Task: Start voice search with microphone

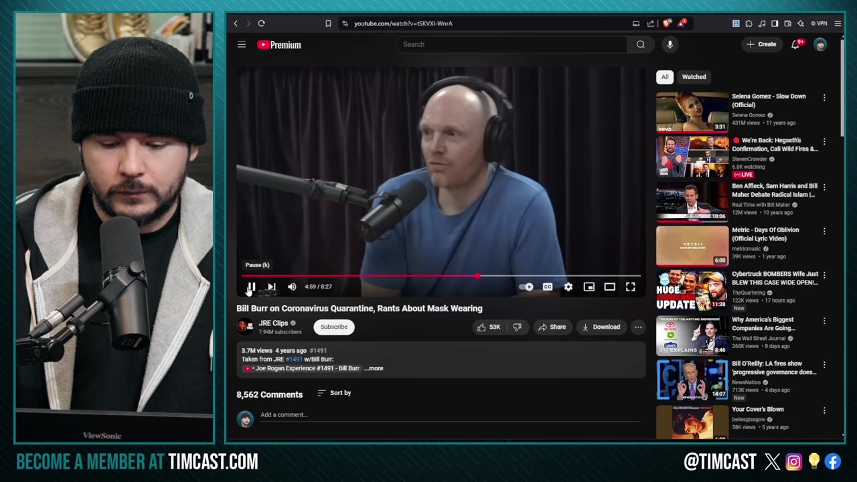Action: point(670,44)
